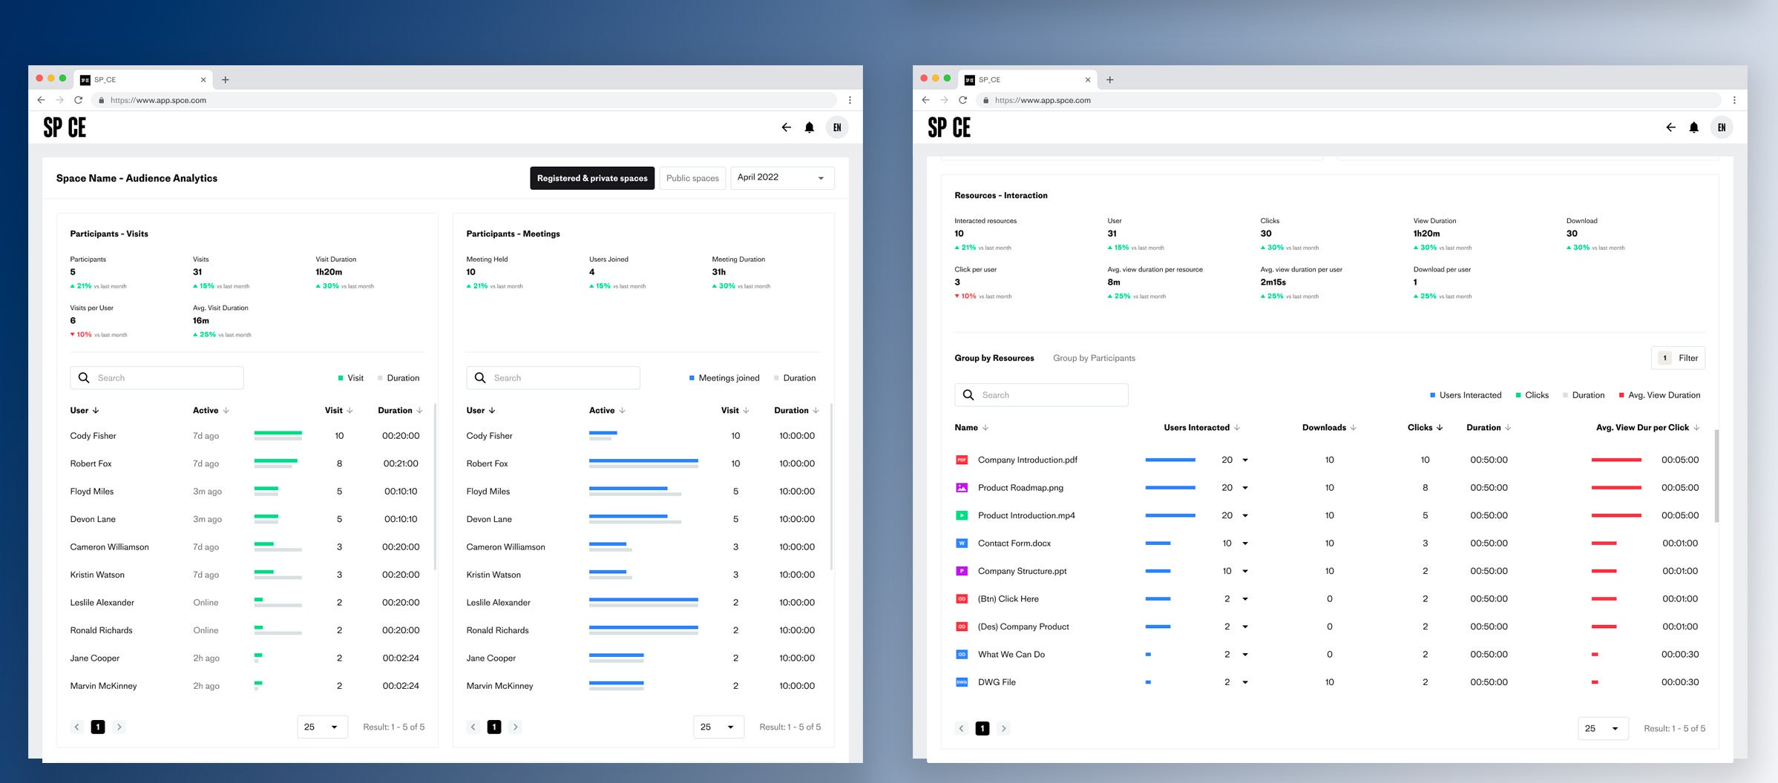Sort Resources table by Downloads

click(x=1329, y=428)
